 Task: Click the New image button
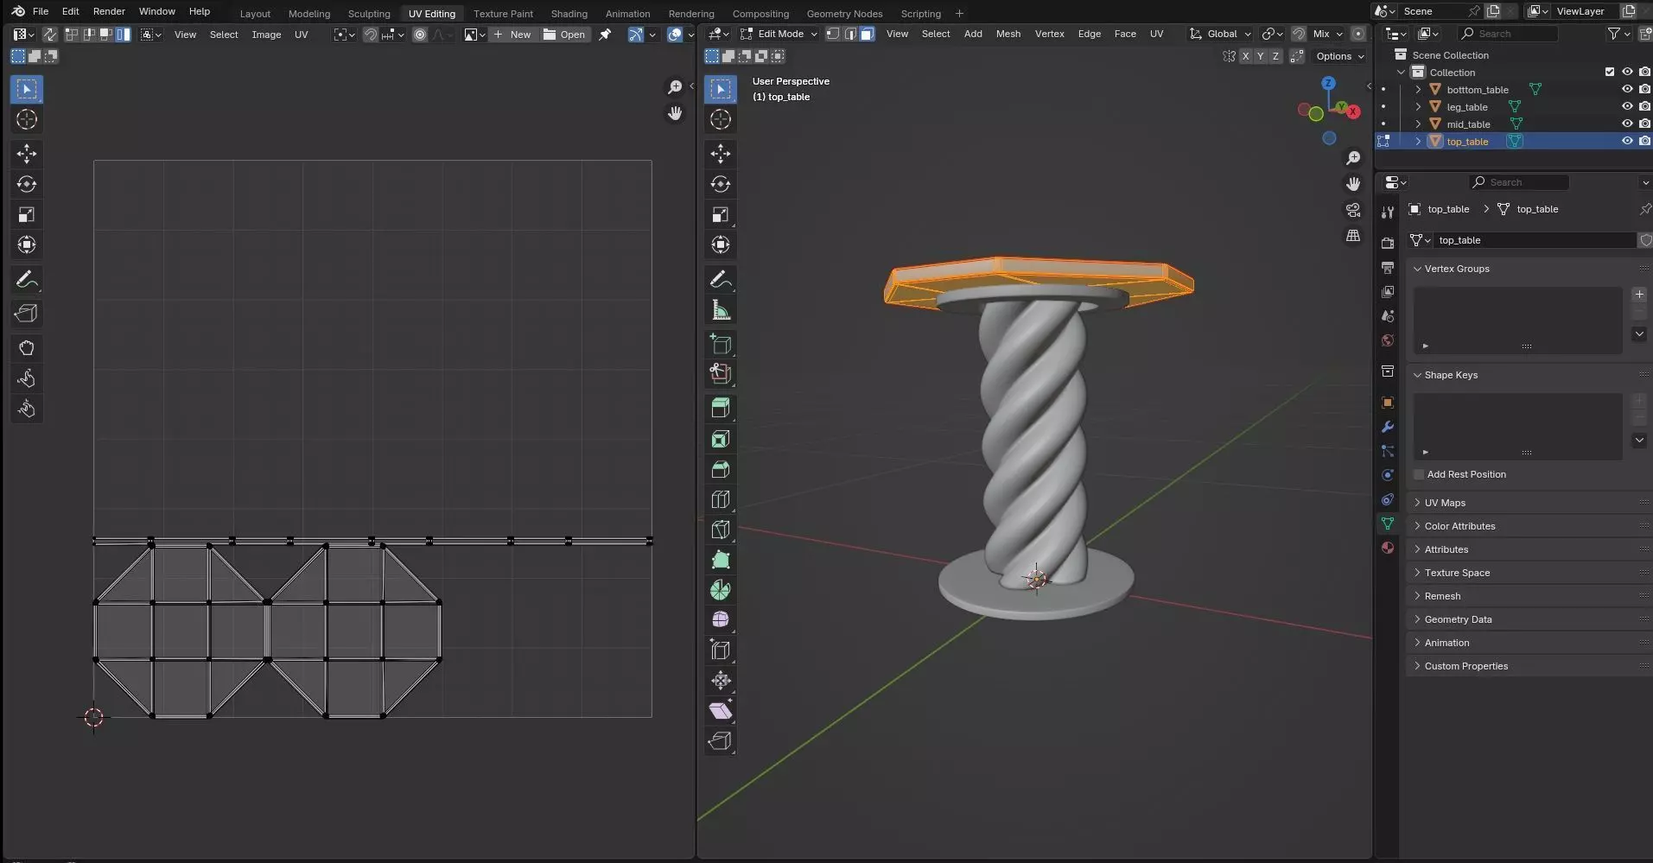(512, 35)
